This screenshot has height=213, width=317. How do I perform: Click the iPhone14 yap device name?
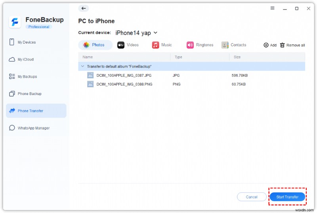(133, 33)
